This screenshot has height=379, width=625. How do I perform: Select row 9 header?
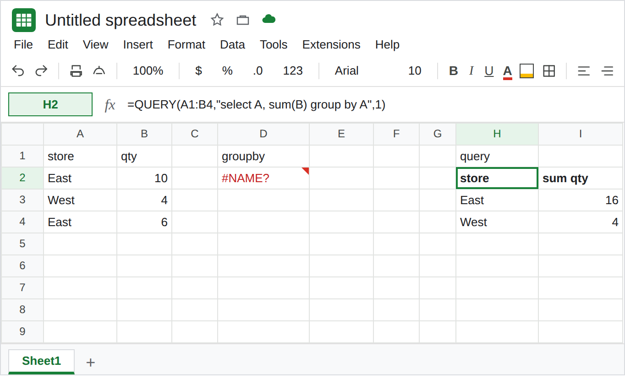click(x=22, y=332)
